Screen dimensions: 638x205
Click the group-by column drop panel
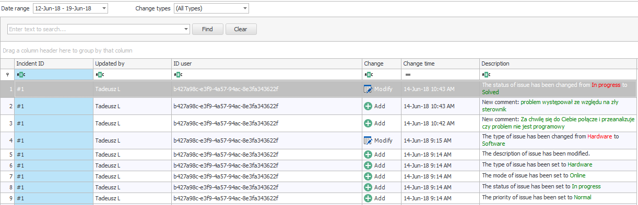click(x=319, y=50)
